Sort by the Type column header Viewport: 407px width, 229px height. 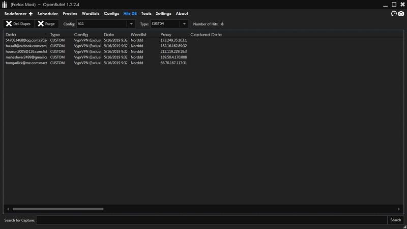click(x=55, y=35)
